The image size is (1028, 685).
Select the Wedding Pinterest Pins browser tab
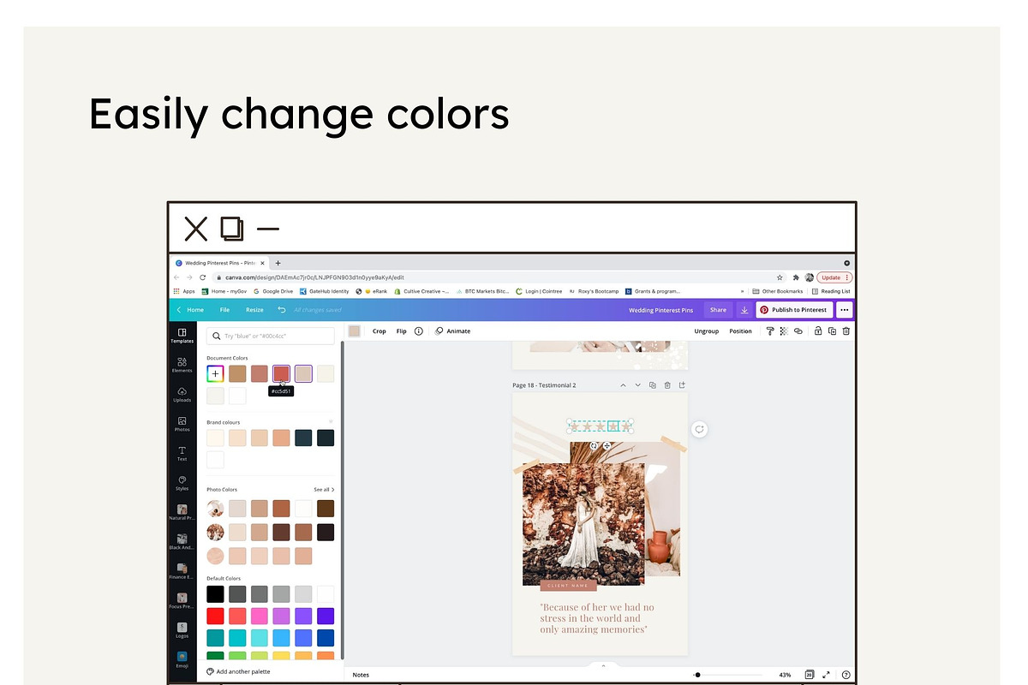click(x=220, y=263)
